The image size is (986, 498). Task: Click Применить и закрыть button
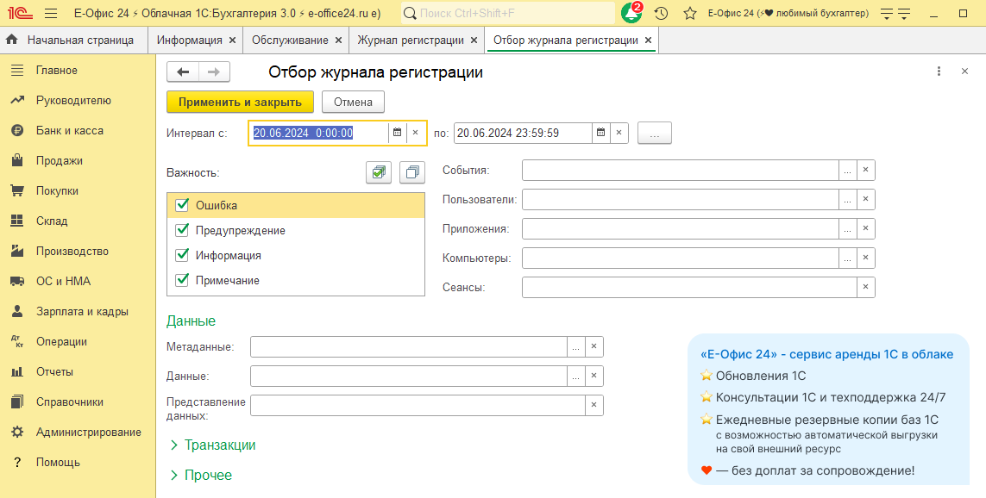pos(240,102)
